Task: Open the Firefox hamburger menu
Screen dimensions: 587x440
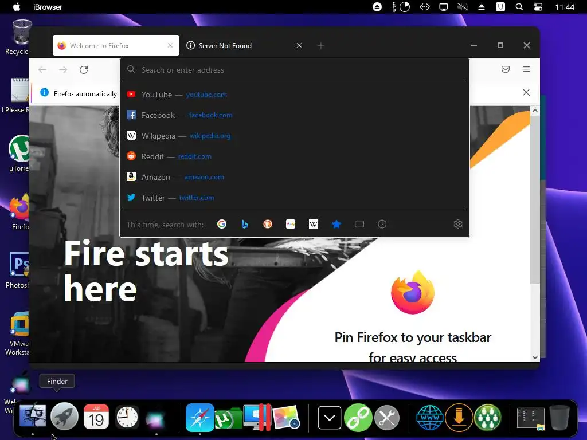Action: tap(526, 69)
